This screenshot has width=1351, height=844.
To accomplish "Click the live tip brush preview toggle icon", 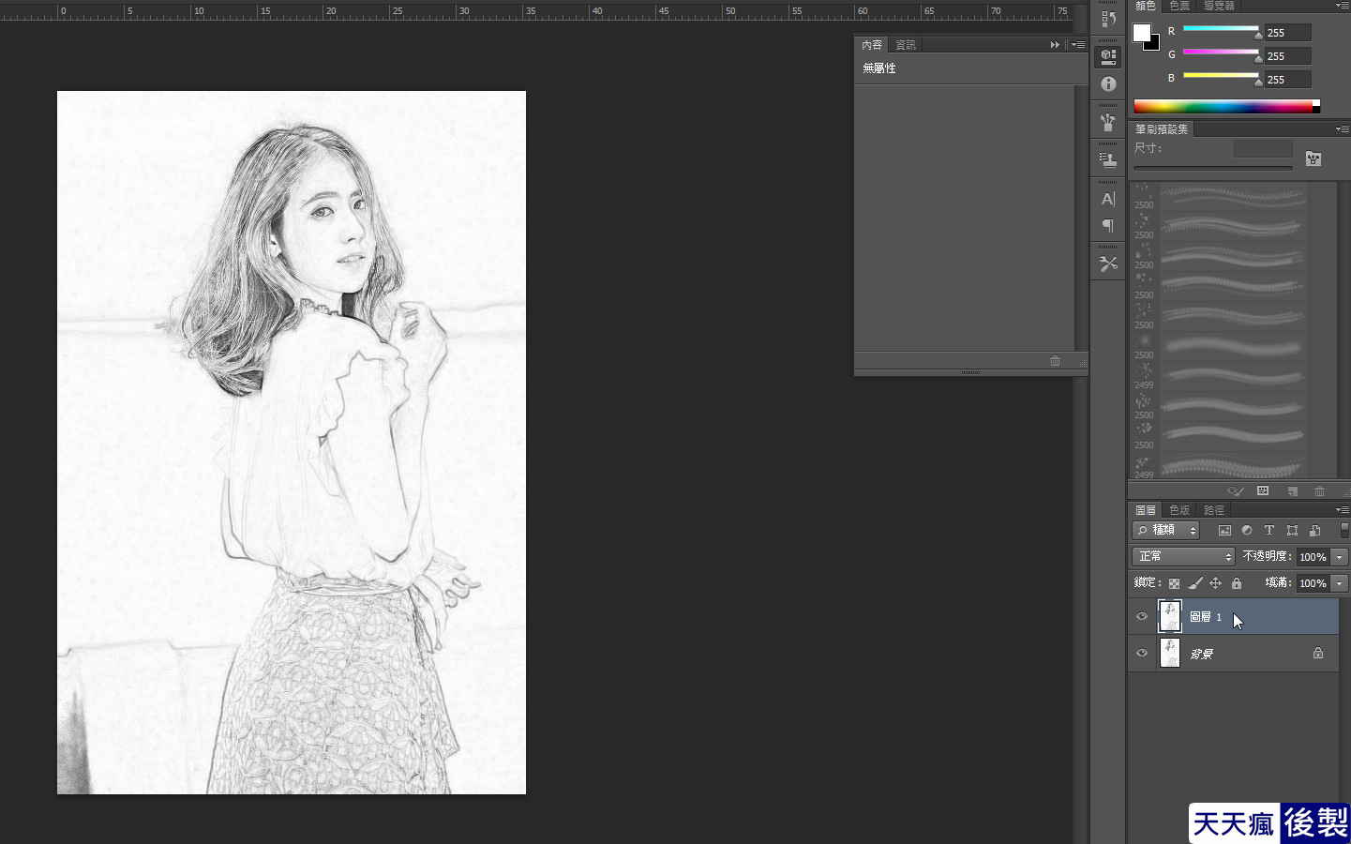I will tap(1236, 491).
